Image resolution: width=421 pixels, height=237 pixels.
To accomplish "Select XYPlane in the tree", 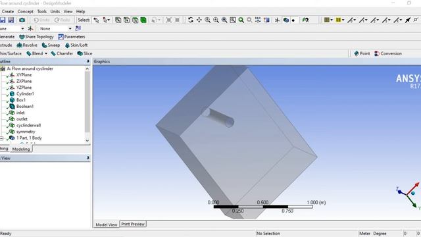I will click(24, 75).
